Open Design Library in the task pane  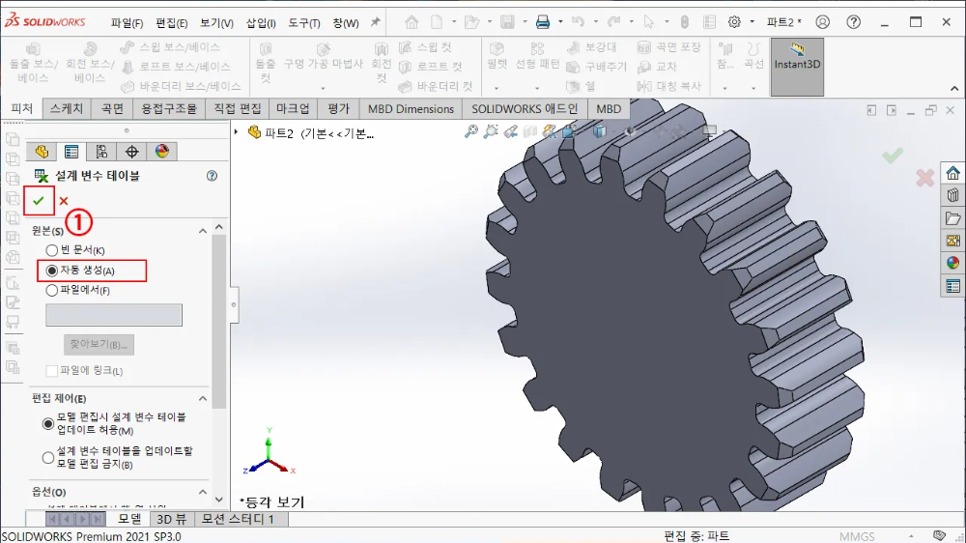pos(953,195)
